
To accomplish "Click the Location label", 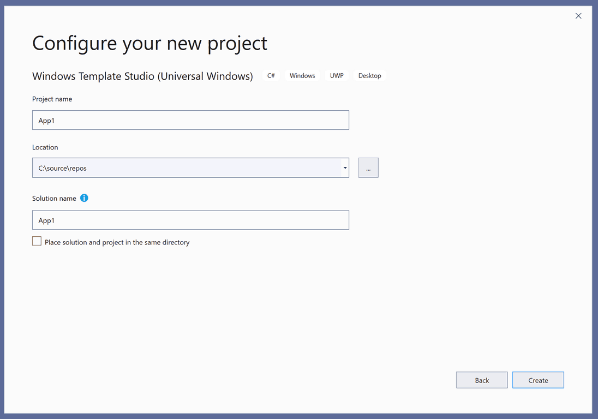I will click(45, 147).
